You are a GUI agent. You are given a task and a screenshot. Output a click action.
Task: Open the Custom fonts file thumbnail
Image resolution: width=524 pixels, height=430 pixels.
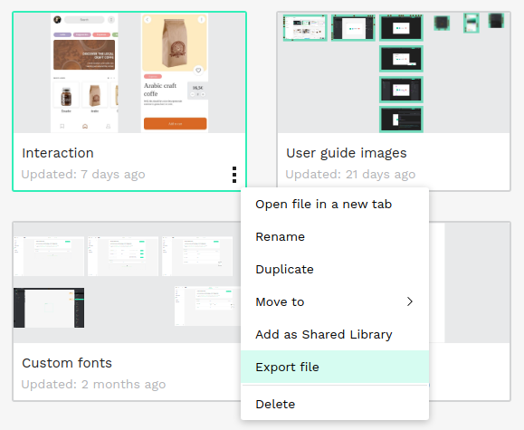pos(127,282)
